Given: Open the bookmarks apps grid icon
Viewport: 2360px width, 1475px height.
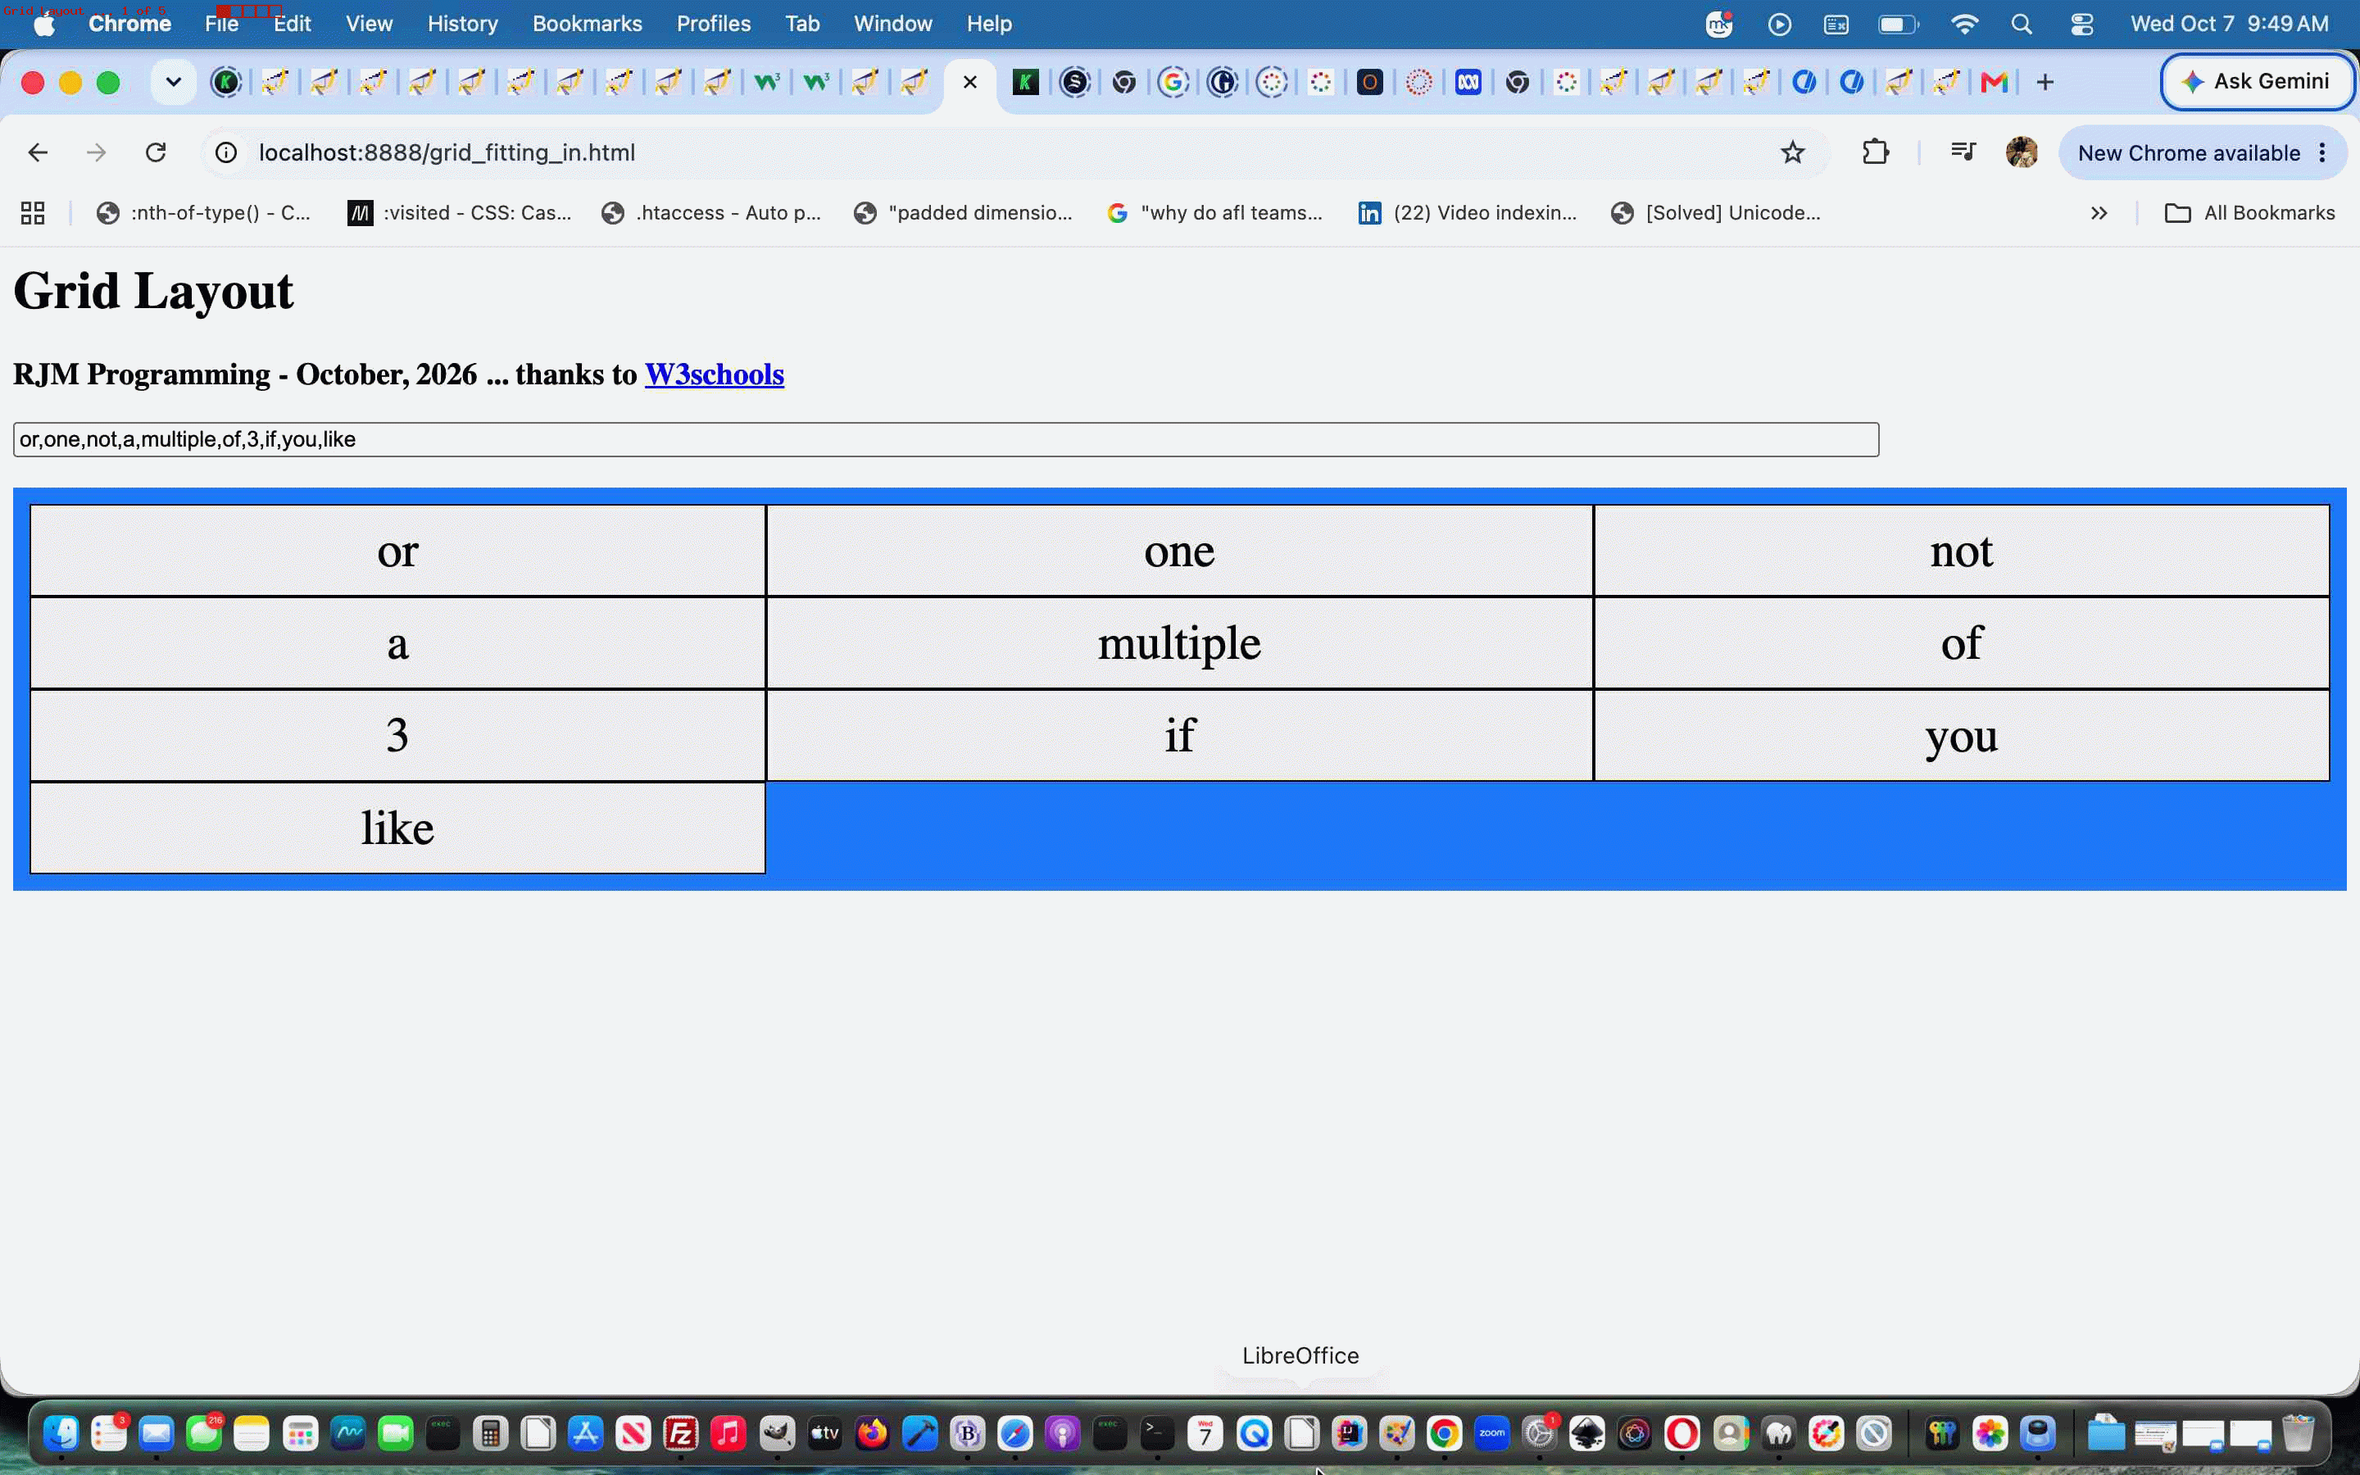Looking at the screenshot, I should pyautogui.click(x=33, y=213).
